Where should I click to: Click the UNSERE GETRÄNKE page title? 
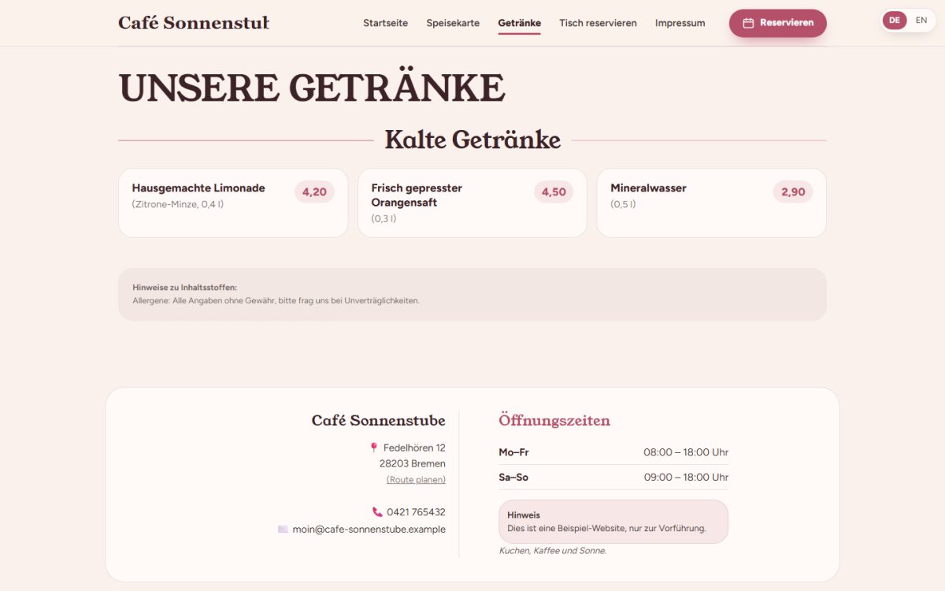(x=312, y=88)
